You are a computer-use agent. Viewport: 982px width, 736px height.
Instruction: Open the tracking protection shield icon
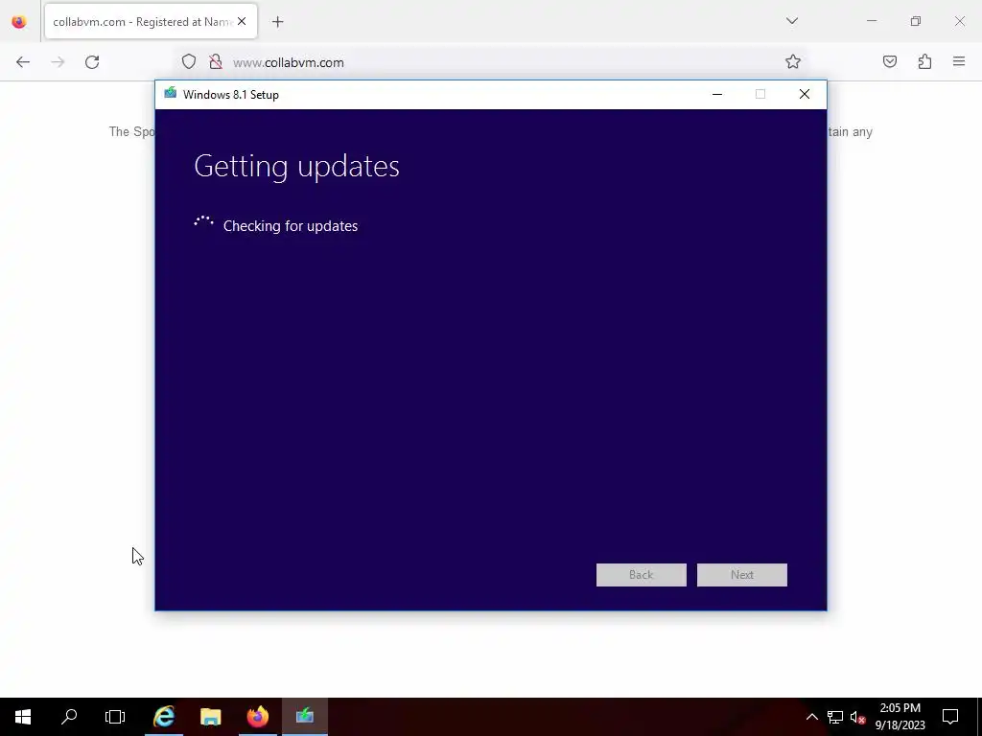tap(189, 62)
